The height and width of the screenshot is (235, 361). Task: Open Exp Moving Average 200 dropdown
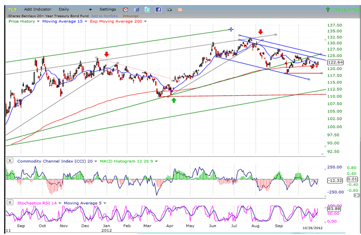145,22
